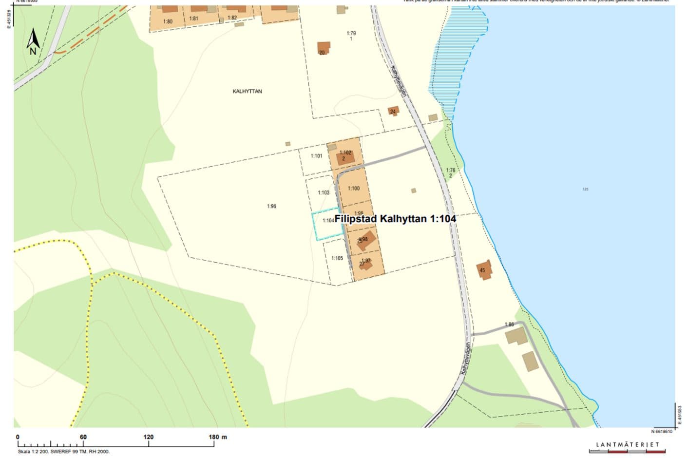This screenshot has width=687, height=458.
Task: Select the orange building numbered 24
Action: [393, 111]
